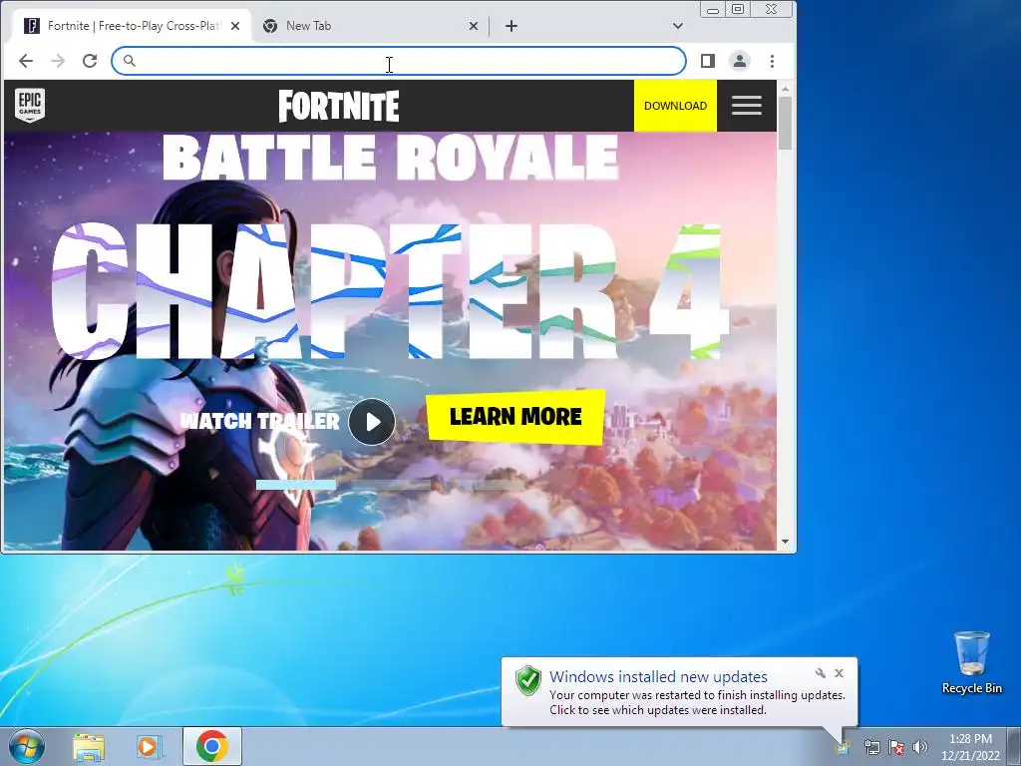
Task: Click the taskbar clock showing 1:28 PM
Action: pyautogui.click(x=970, y=747)
